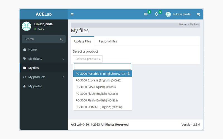
Task: Close the Select a product dropdown
Action: click(88, 59)
